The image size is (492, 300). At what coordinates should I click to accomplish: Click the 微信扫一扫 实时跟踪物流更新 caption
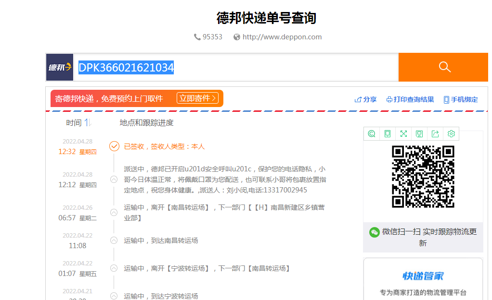pyautogui.click(x=429, y=237)
